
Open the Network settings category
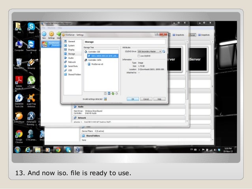coord(71,62)
